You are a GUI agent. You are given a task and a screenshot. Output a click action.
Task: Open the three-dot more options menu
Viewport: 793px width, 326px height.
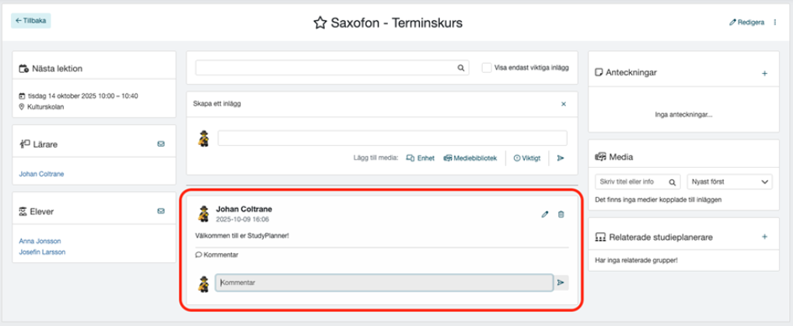click(775, 23)
